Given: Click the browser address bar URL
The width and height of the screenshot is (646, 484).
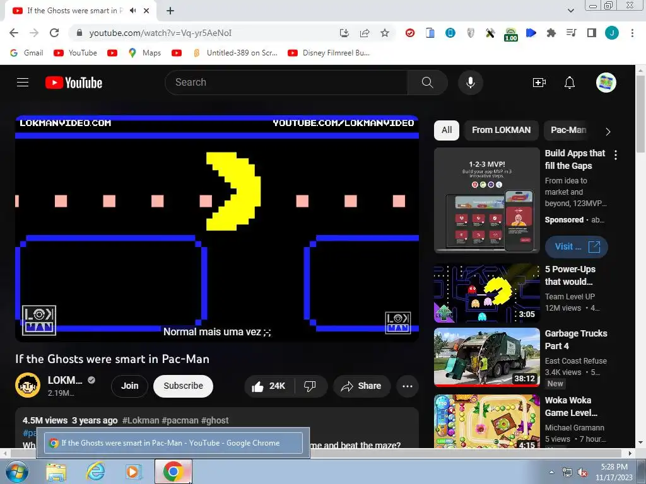Looking at the screenshot, I should [x=160, y=33].
